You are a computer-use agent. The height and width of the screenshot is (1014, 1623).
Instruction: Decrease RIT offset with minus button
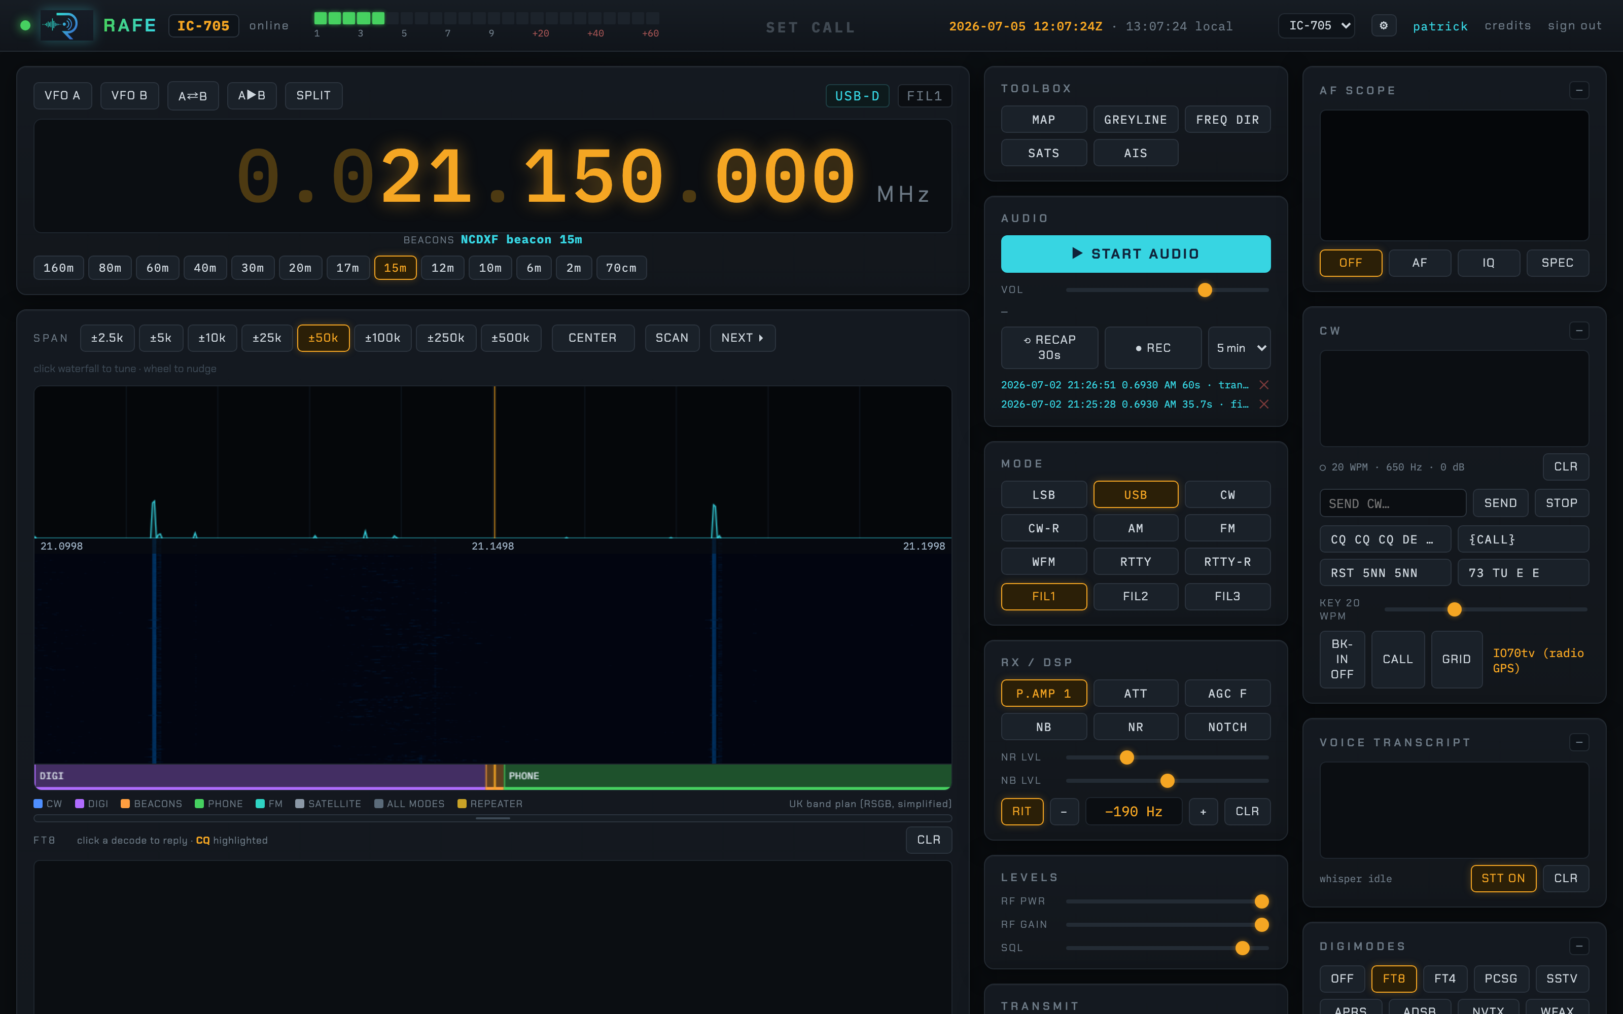click(1064, 812)
